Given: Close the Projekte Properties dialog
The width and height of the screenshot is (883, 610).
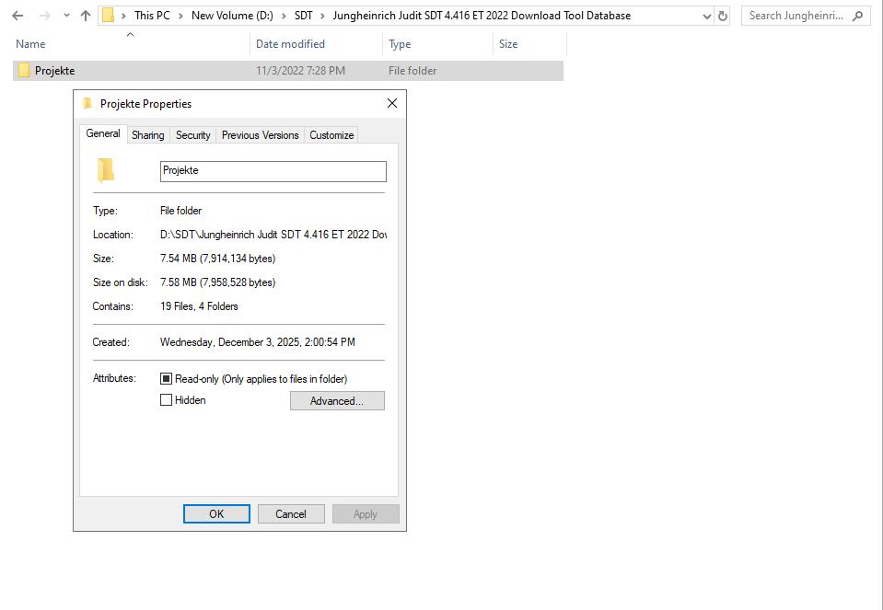Looking at the screenshot, I should coord(392,103).
